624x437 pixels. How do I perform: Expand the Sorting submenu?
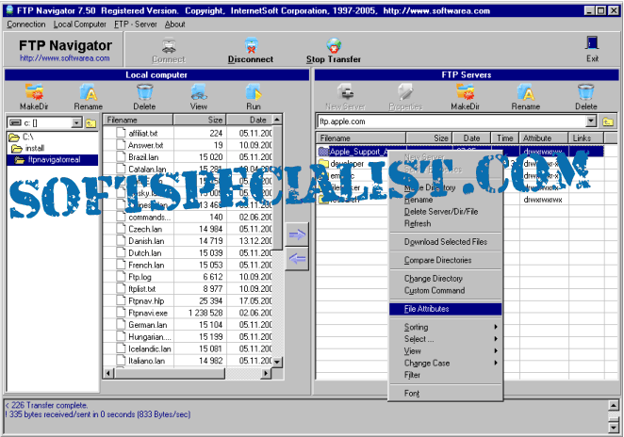click(x=445, y=327)
